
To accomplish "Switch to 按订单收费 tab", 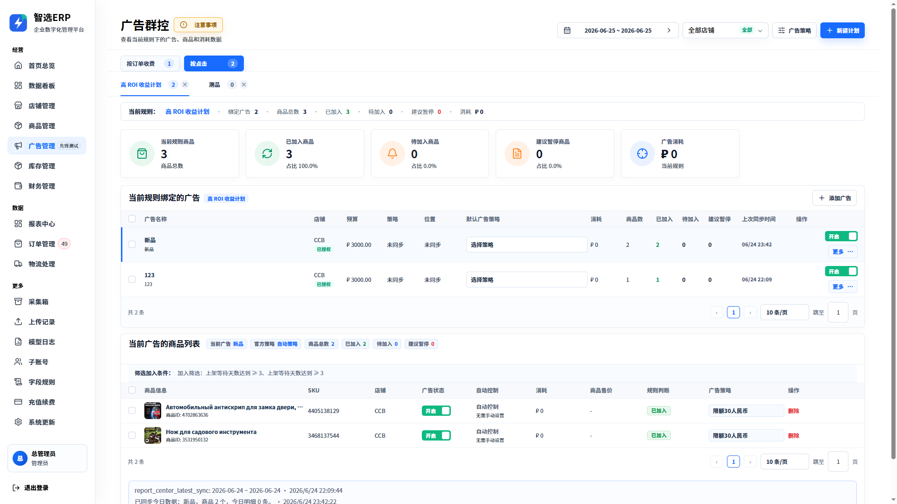I will [x=150, y=63].
